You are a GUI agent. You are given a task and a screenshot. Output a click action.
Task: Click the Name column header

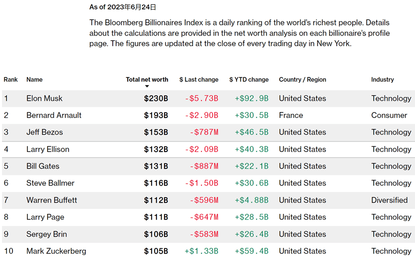(35, 80)
